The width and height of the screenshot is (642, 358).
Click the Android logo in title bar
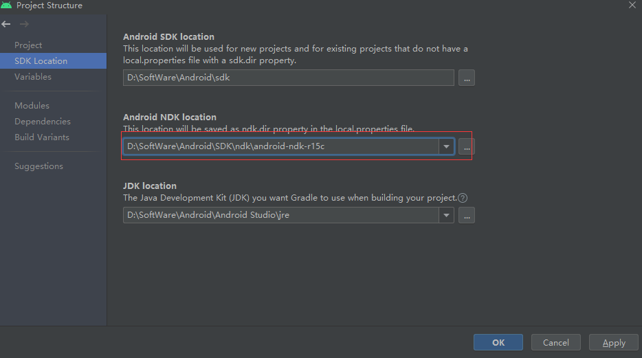pyautogui.click(x=6, y=5)
